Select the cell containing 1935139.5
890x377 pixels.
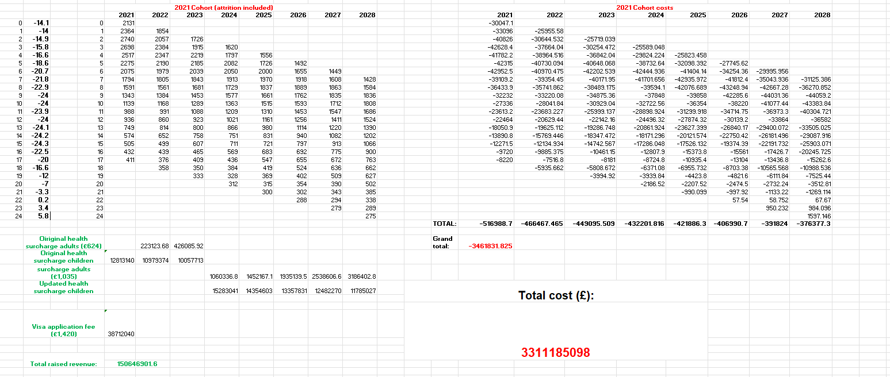(293, 276)
